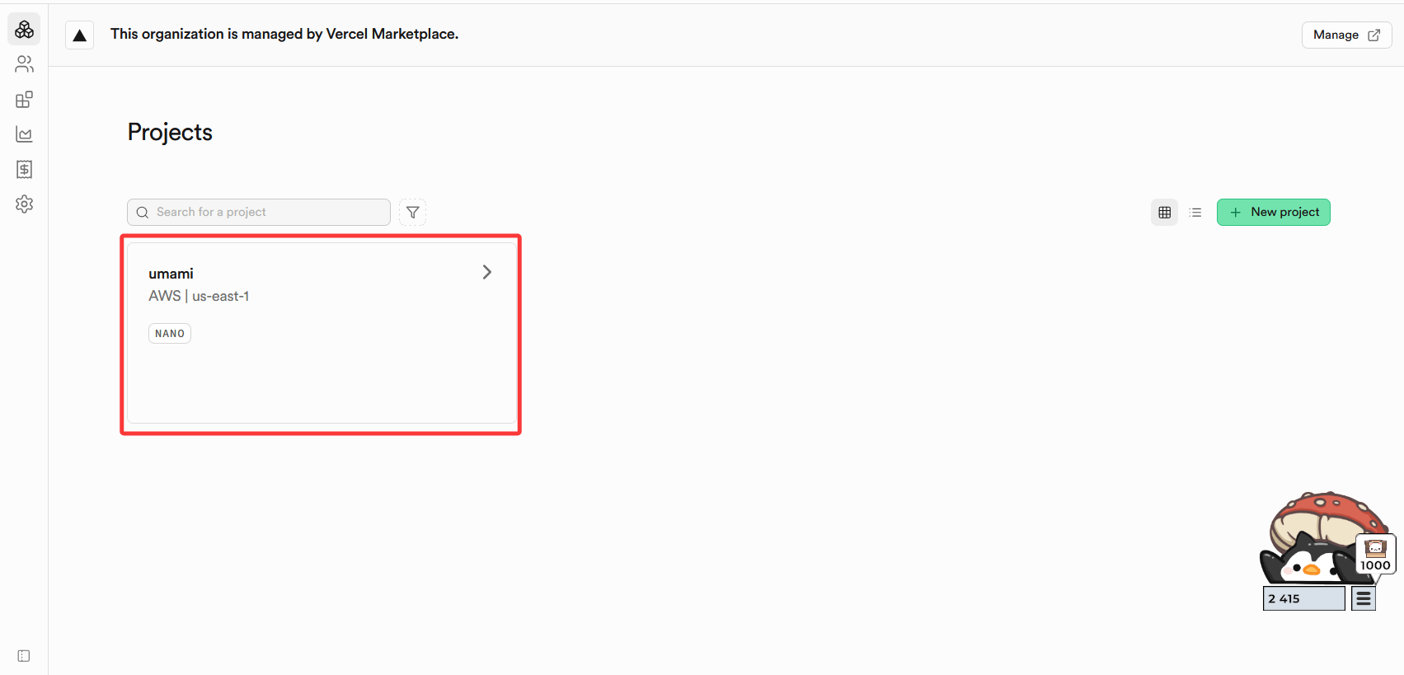1404x675 pixels.
Task: Toggle the sidebar expand control at bottom-left
Action: (24, 656)
